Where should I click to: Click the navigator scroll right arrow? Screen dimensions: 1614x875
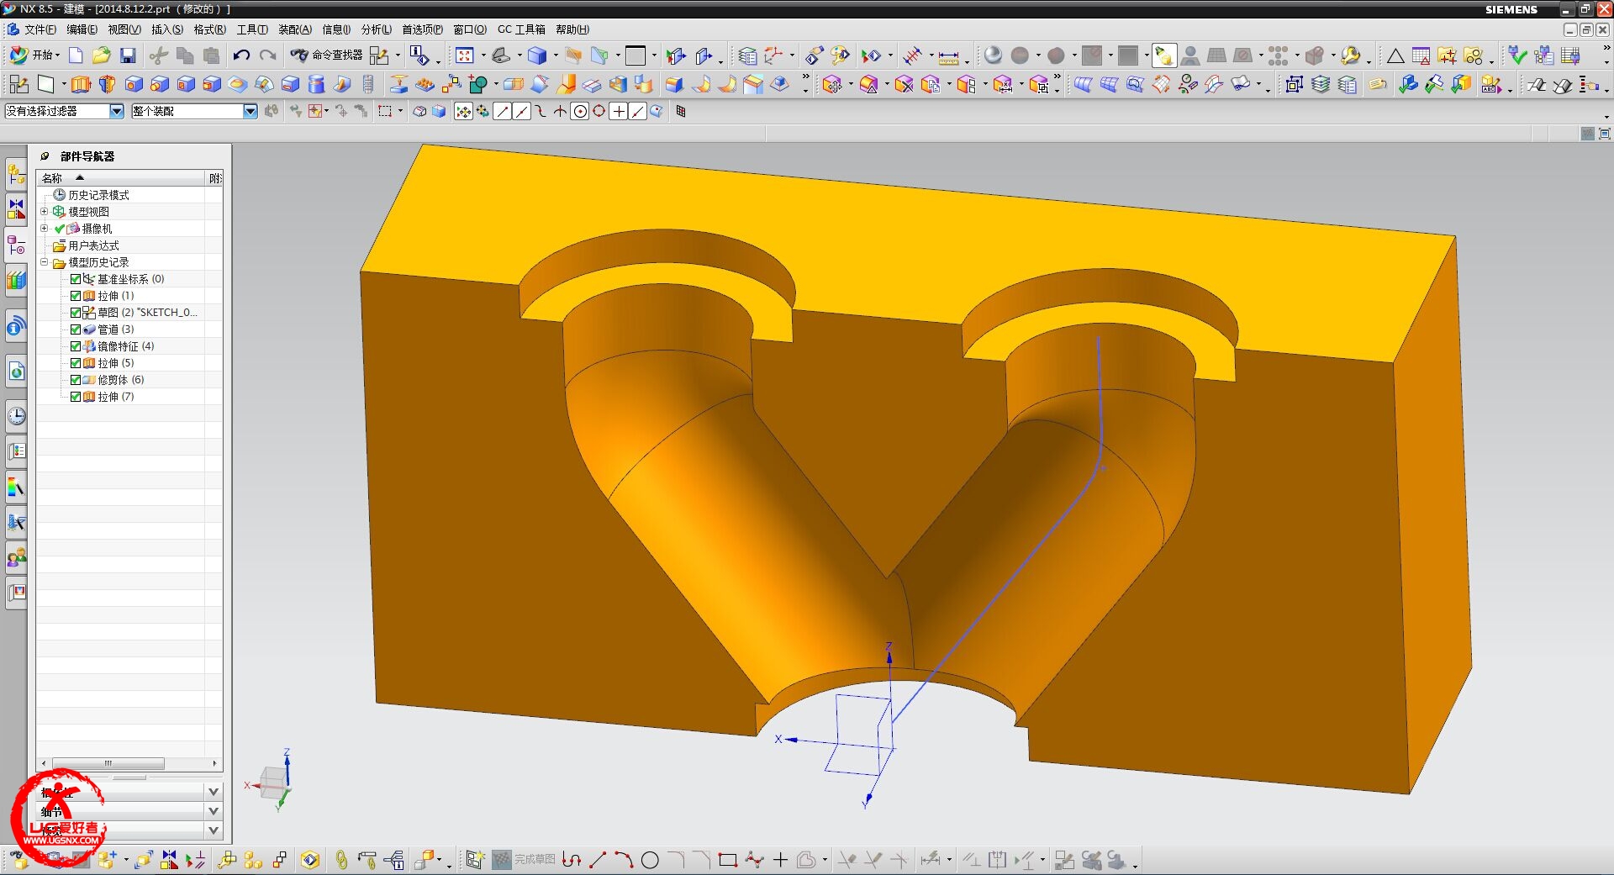pyautogui.click(x=215, y=764)
